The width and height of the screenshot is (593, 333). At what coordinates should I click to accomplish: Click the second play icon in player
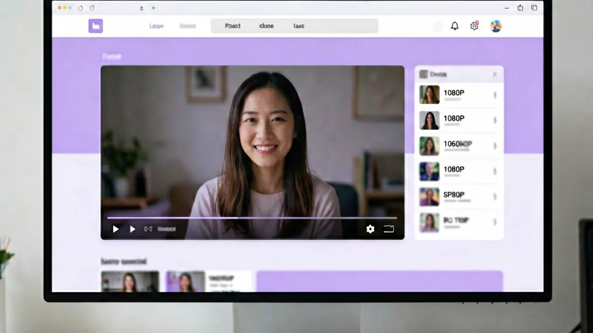[x=132, y=229]
